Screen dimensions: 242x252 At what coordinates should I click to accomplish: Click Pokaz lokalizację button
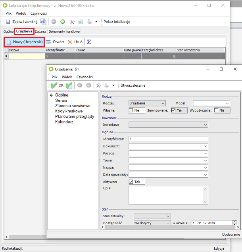point(117,22)
